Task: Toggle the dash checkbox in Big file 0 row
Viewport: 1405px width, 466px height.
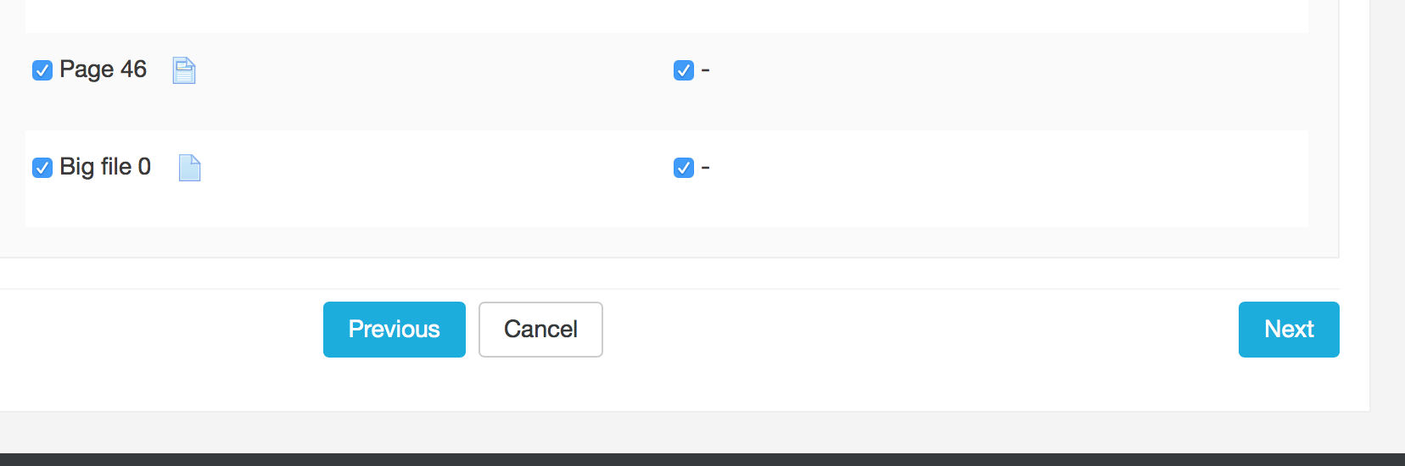Action: [684, 168]
